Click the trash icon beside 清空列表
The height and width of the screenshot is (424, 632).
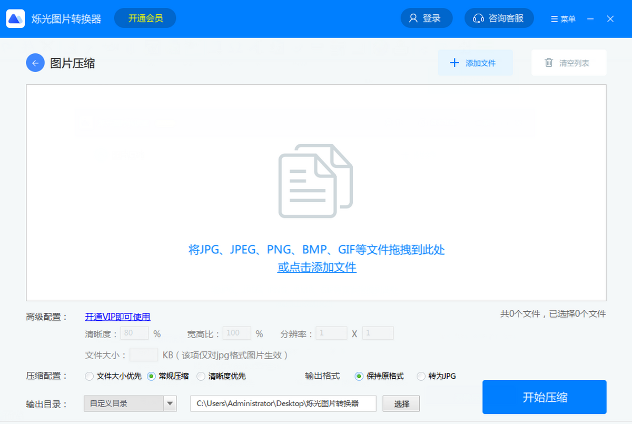549,62
